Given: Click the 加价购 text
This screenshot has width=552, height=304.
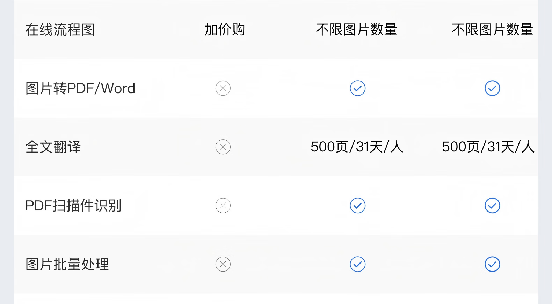Looking at the screenshot, I should [224, 30].
